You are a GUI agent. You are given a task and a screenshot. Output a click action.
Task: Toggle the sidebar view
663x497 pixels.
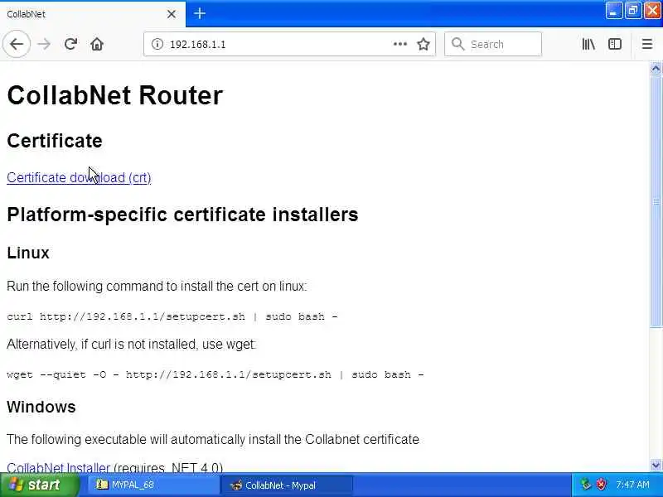(x=615, y=44)
